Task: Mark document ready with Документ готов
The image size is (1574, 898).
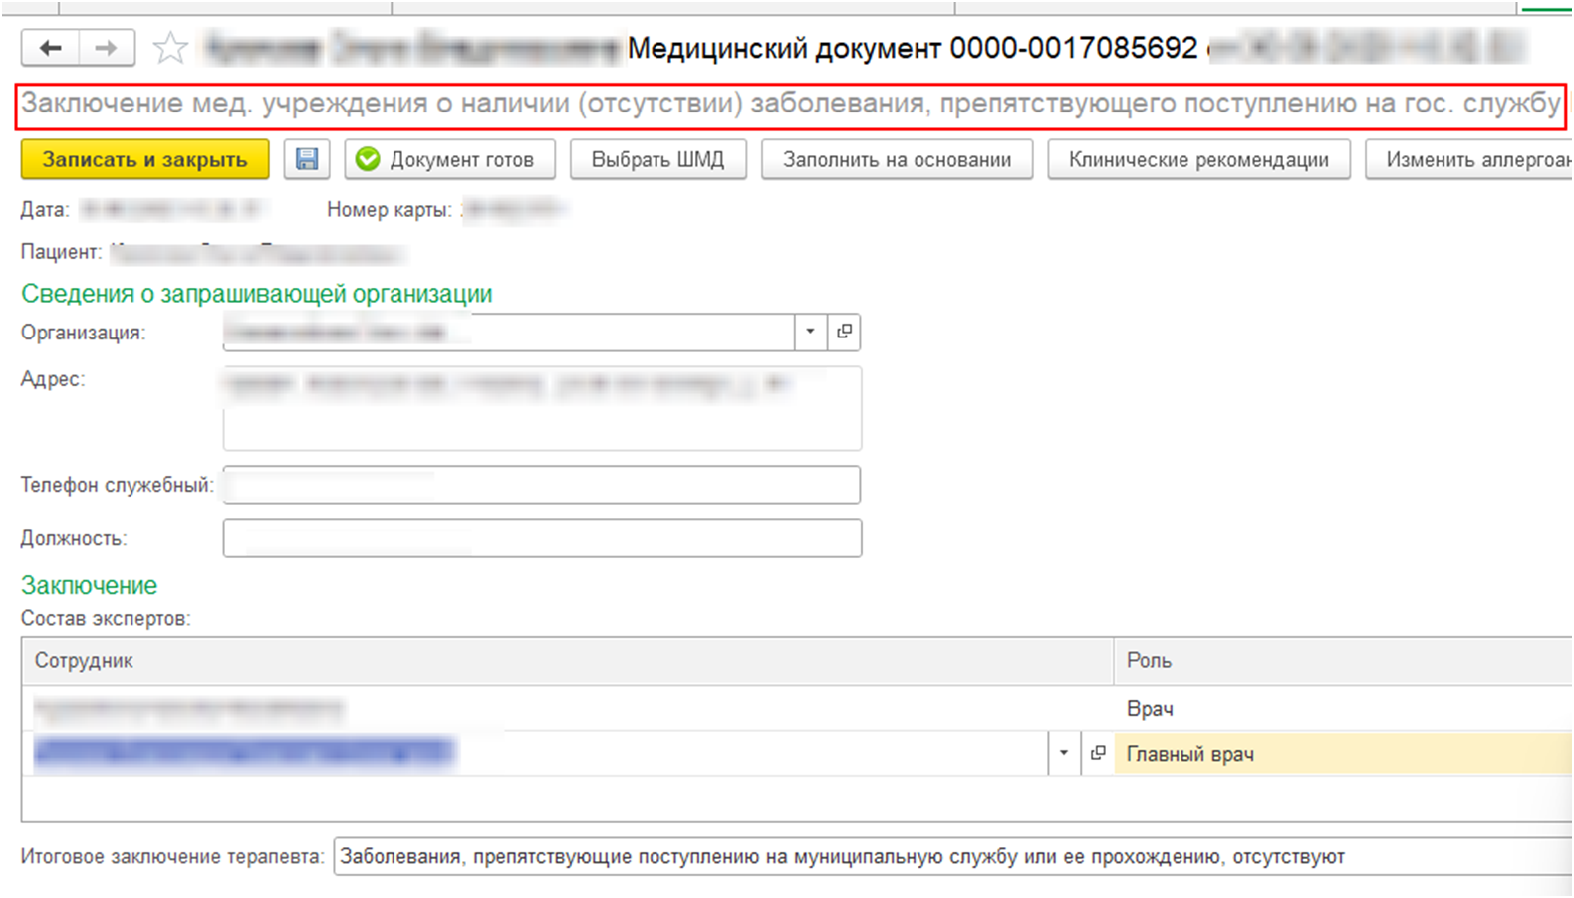Action: coord(449,159)
